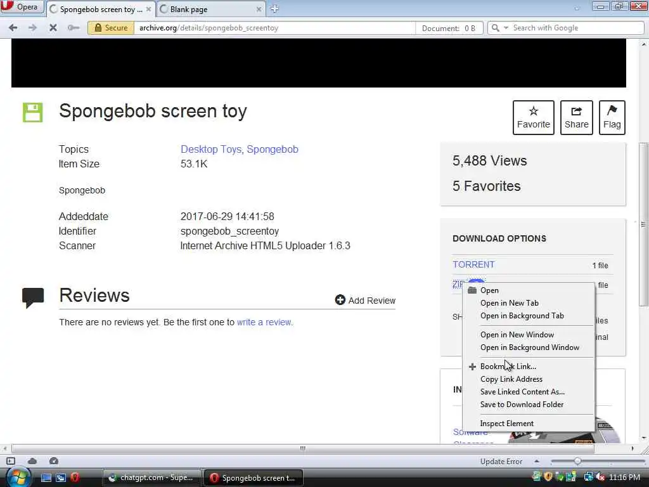Image resolution: width=649 pixels, height=487 pixels.
Task: Choose Copy Link Address
Action: [529, 379]
